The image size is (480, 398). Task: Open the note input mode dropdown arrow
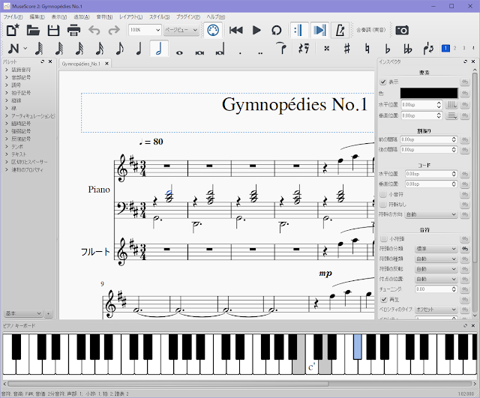25,48
